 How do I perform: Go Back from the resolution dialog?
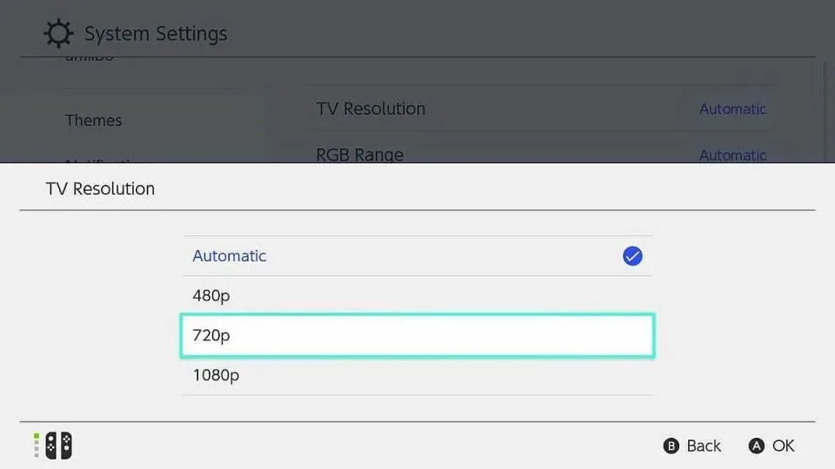692,446
